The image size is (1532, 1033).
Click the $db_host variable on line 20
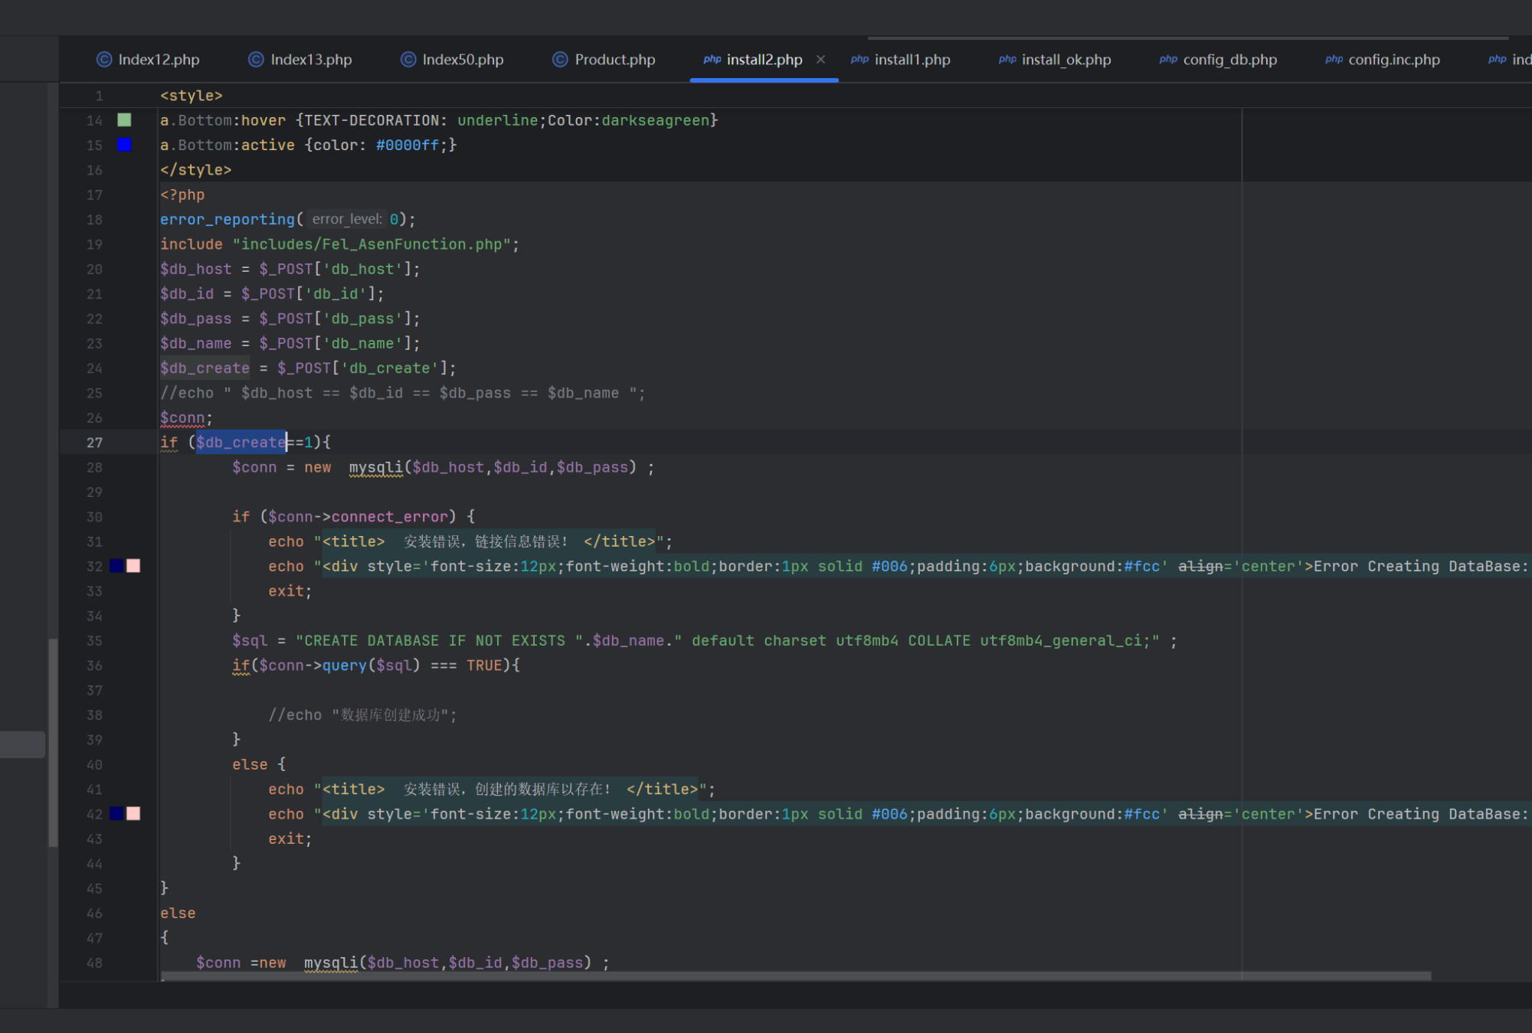pyautogui.click(x=196, y=270)
